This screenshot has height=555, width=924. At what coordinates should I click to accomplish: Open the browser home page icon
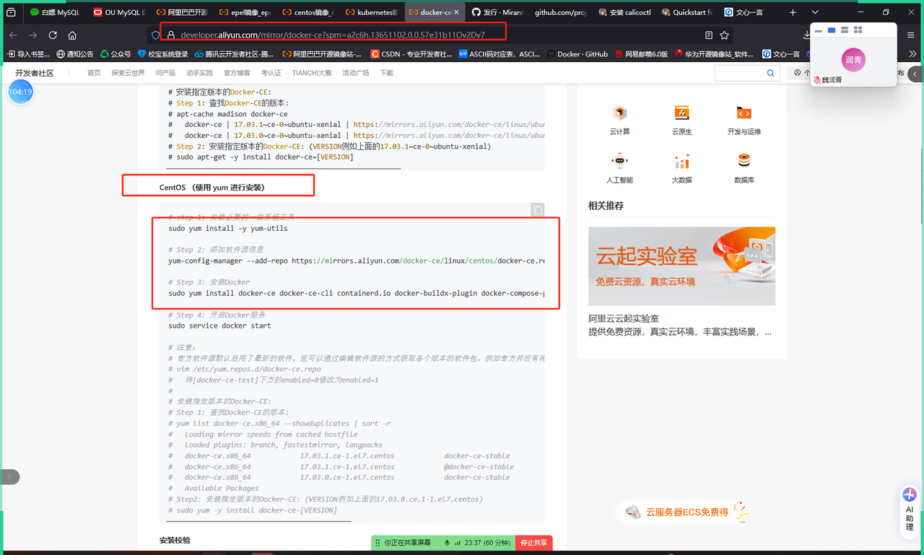click(x=72, y=35)
